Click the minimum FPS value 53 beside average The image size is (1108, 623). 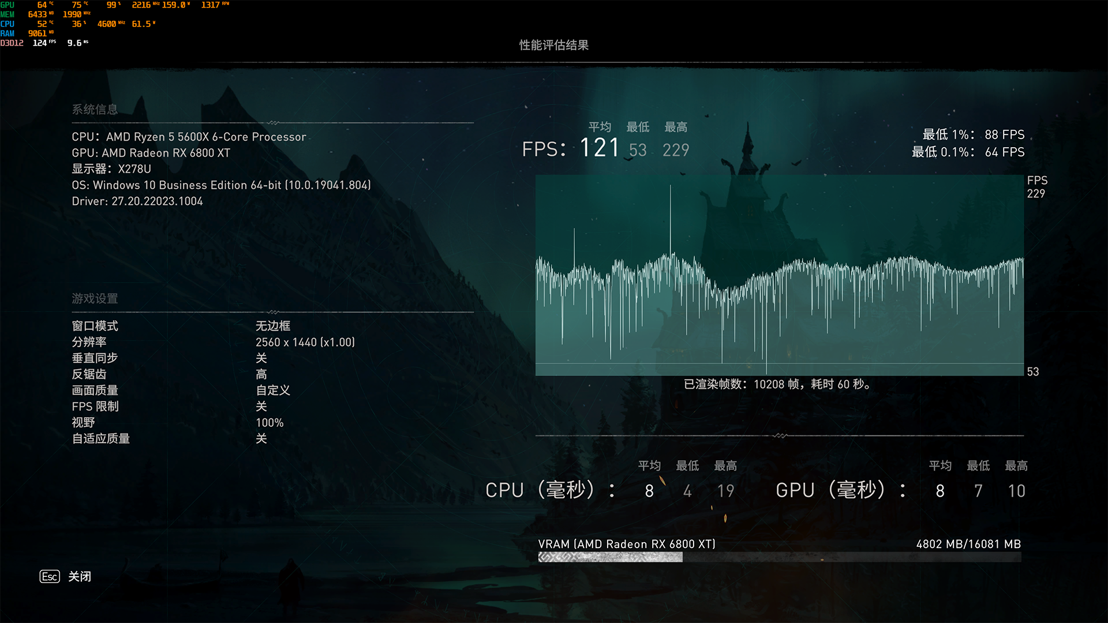click(638, 151)
